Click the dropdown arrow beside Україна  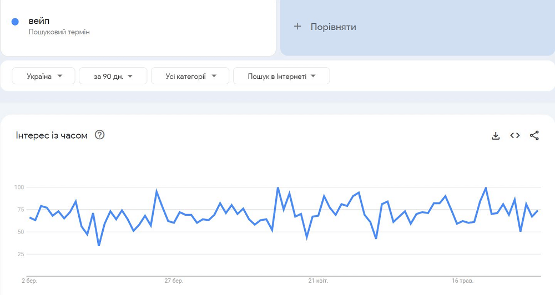coord(59,76)
